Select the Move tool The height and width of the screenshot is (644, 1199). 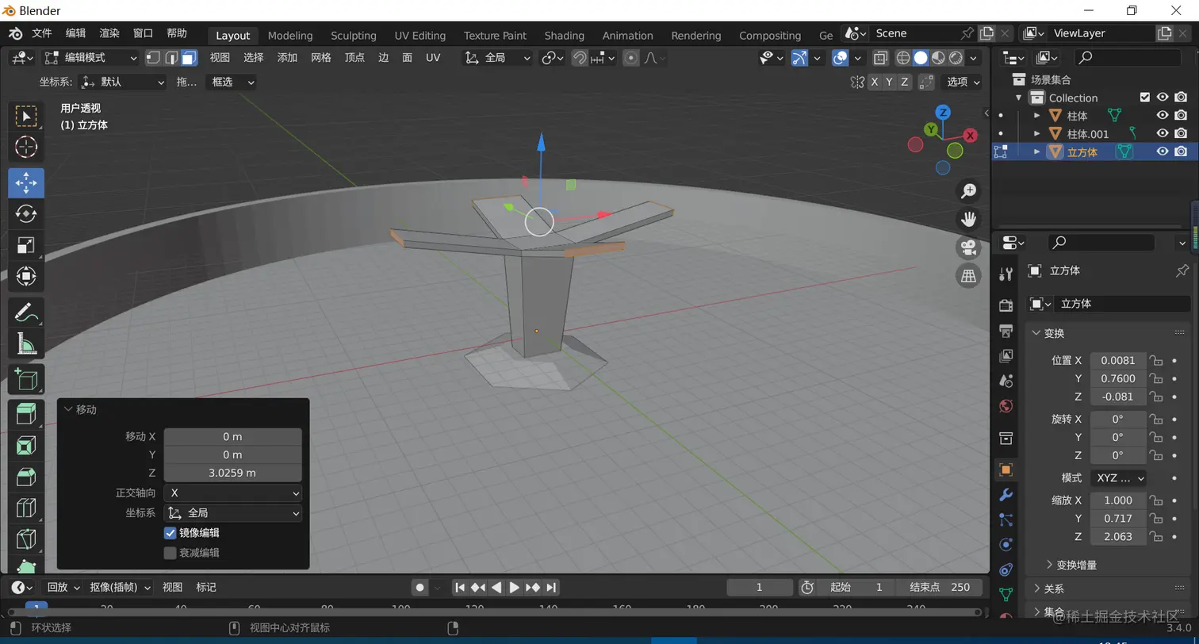coord(26,182)
